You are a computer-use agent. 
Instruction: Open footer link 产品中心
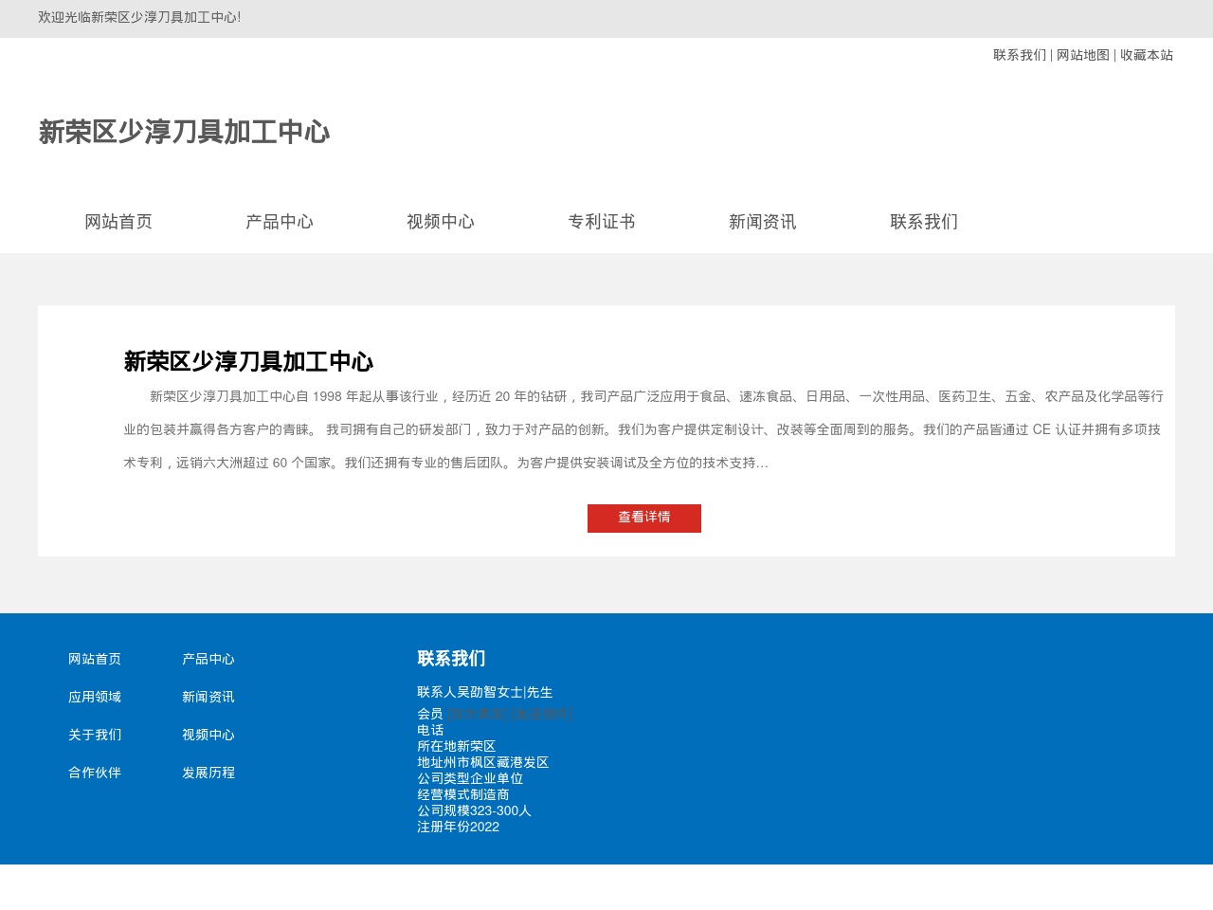coord(208,659)
